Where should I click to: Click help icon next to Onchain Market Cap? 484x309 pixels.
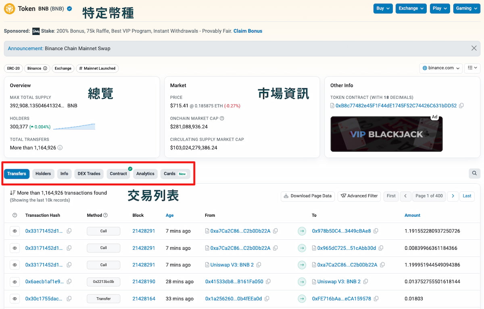coord(222,118)
